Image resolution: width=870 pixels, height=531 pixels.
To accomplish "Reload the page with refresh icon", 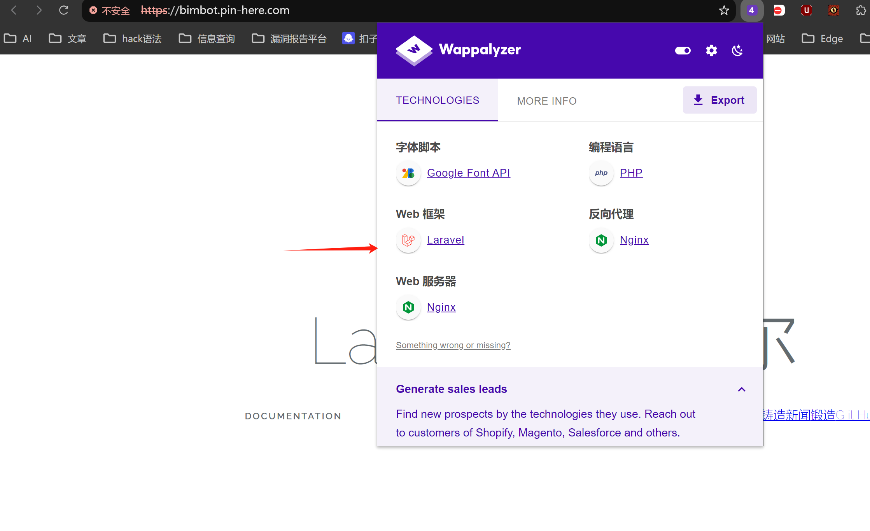I will click(x=64, y=11).
